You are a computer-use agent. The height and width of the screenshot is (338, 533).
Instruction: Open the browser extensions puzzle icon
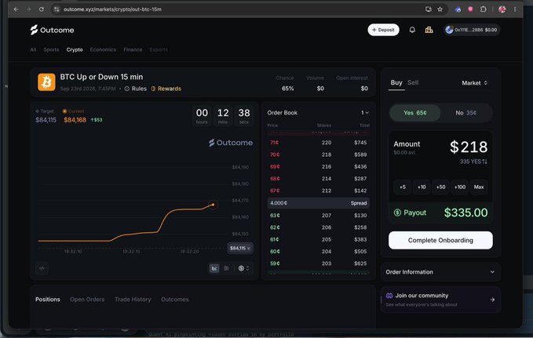click(483, 9)
